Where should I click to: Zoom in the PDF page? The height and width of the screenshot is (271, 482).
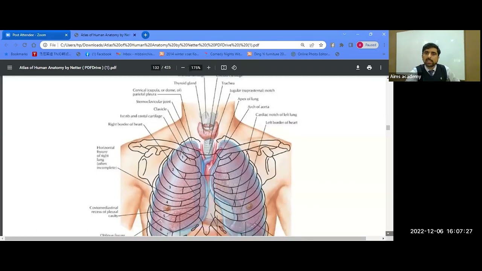click(209, 68)
